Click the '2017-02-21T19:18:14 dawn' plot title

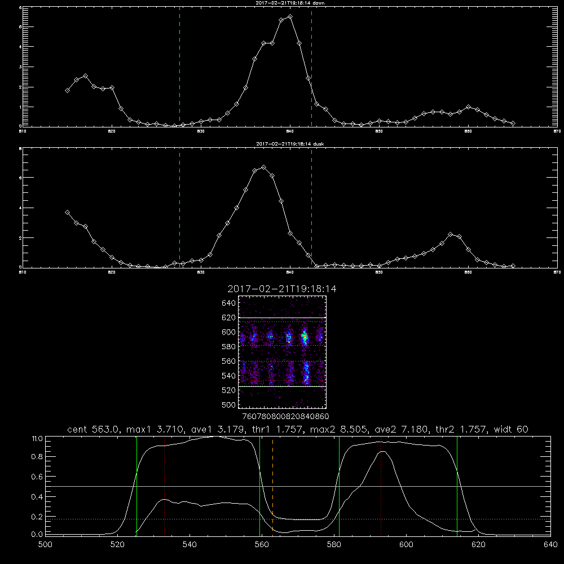[290, 3]
